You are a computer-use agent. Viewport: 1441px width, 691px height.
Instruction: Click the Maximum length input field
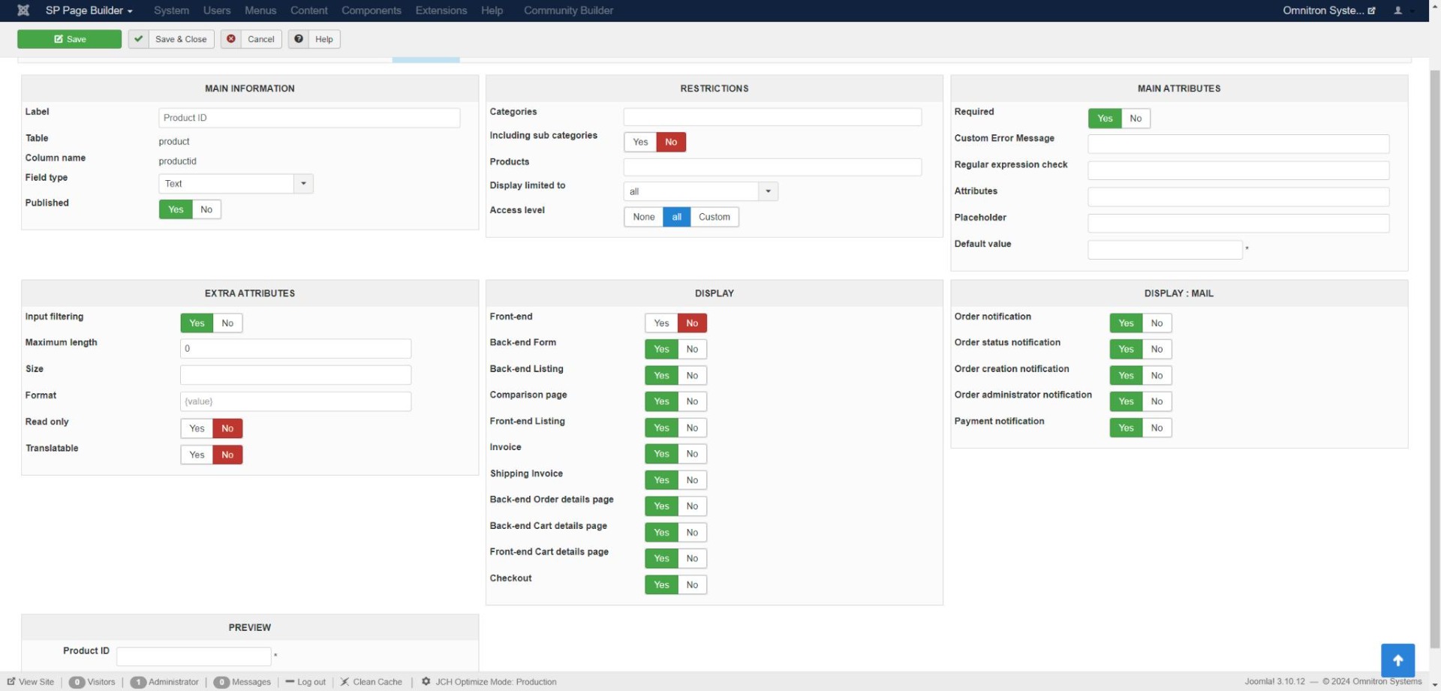(x=295, y=349)
